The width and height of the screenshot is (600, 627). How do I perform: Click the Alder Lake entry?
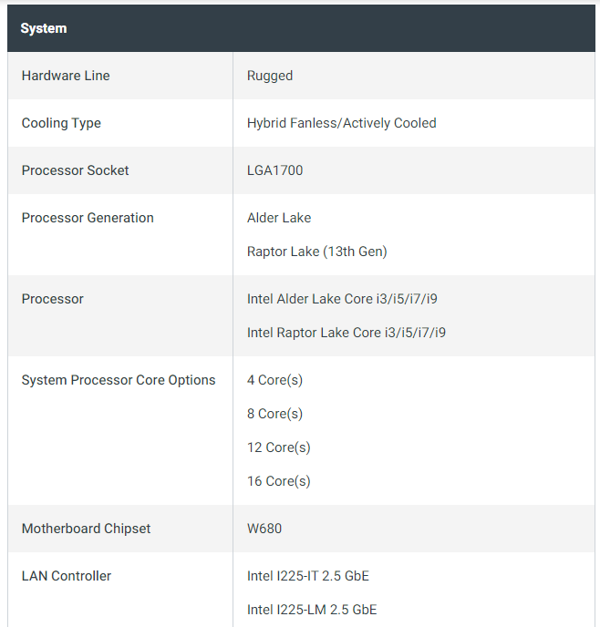[279, 218]
